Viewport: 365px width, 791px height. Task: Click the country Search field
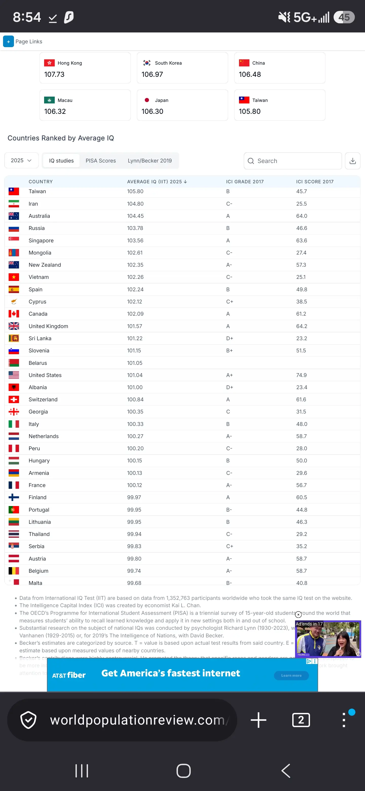[x=293, y=161]
